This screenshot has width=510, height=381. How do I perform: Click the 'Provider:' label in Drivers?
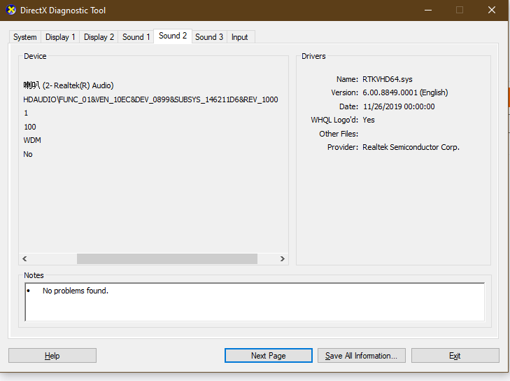click(343, 147)
